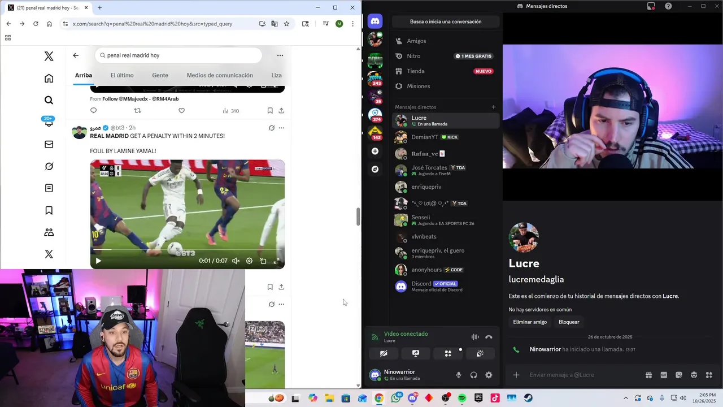Click Busca o inicia una conversación

(x=446, y=21)
